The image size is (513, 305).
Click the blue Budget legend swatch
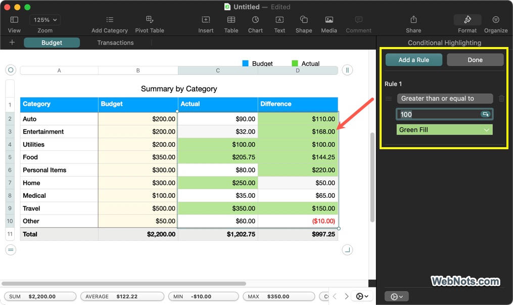pyautogui.click(x=245, y=63)
